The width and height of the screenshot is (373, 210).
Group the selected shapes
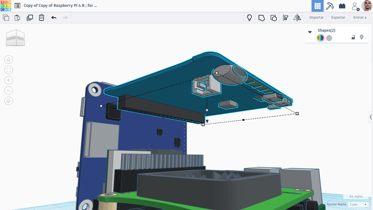click(261, 18)
